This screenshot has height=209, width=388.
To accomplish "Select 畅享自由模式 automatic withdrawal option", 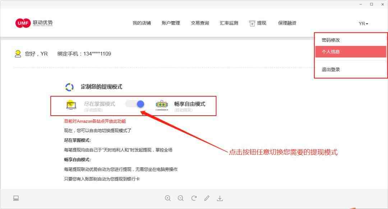I will 190,104.
